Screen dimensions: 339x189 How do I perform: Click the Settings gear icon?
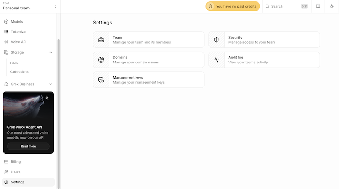click(6, 182)
